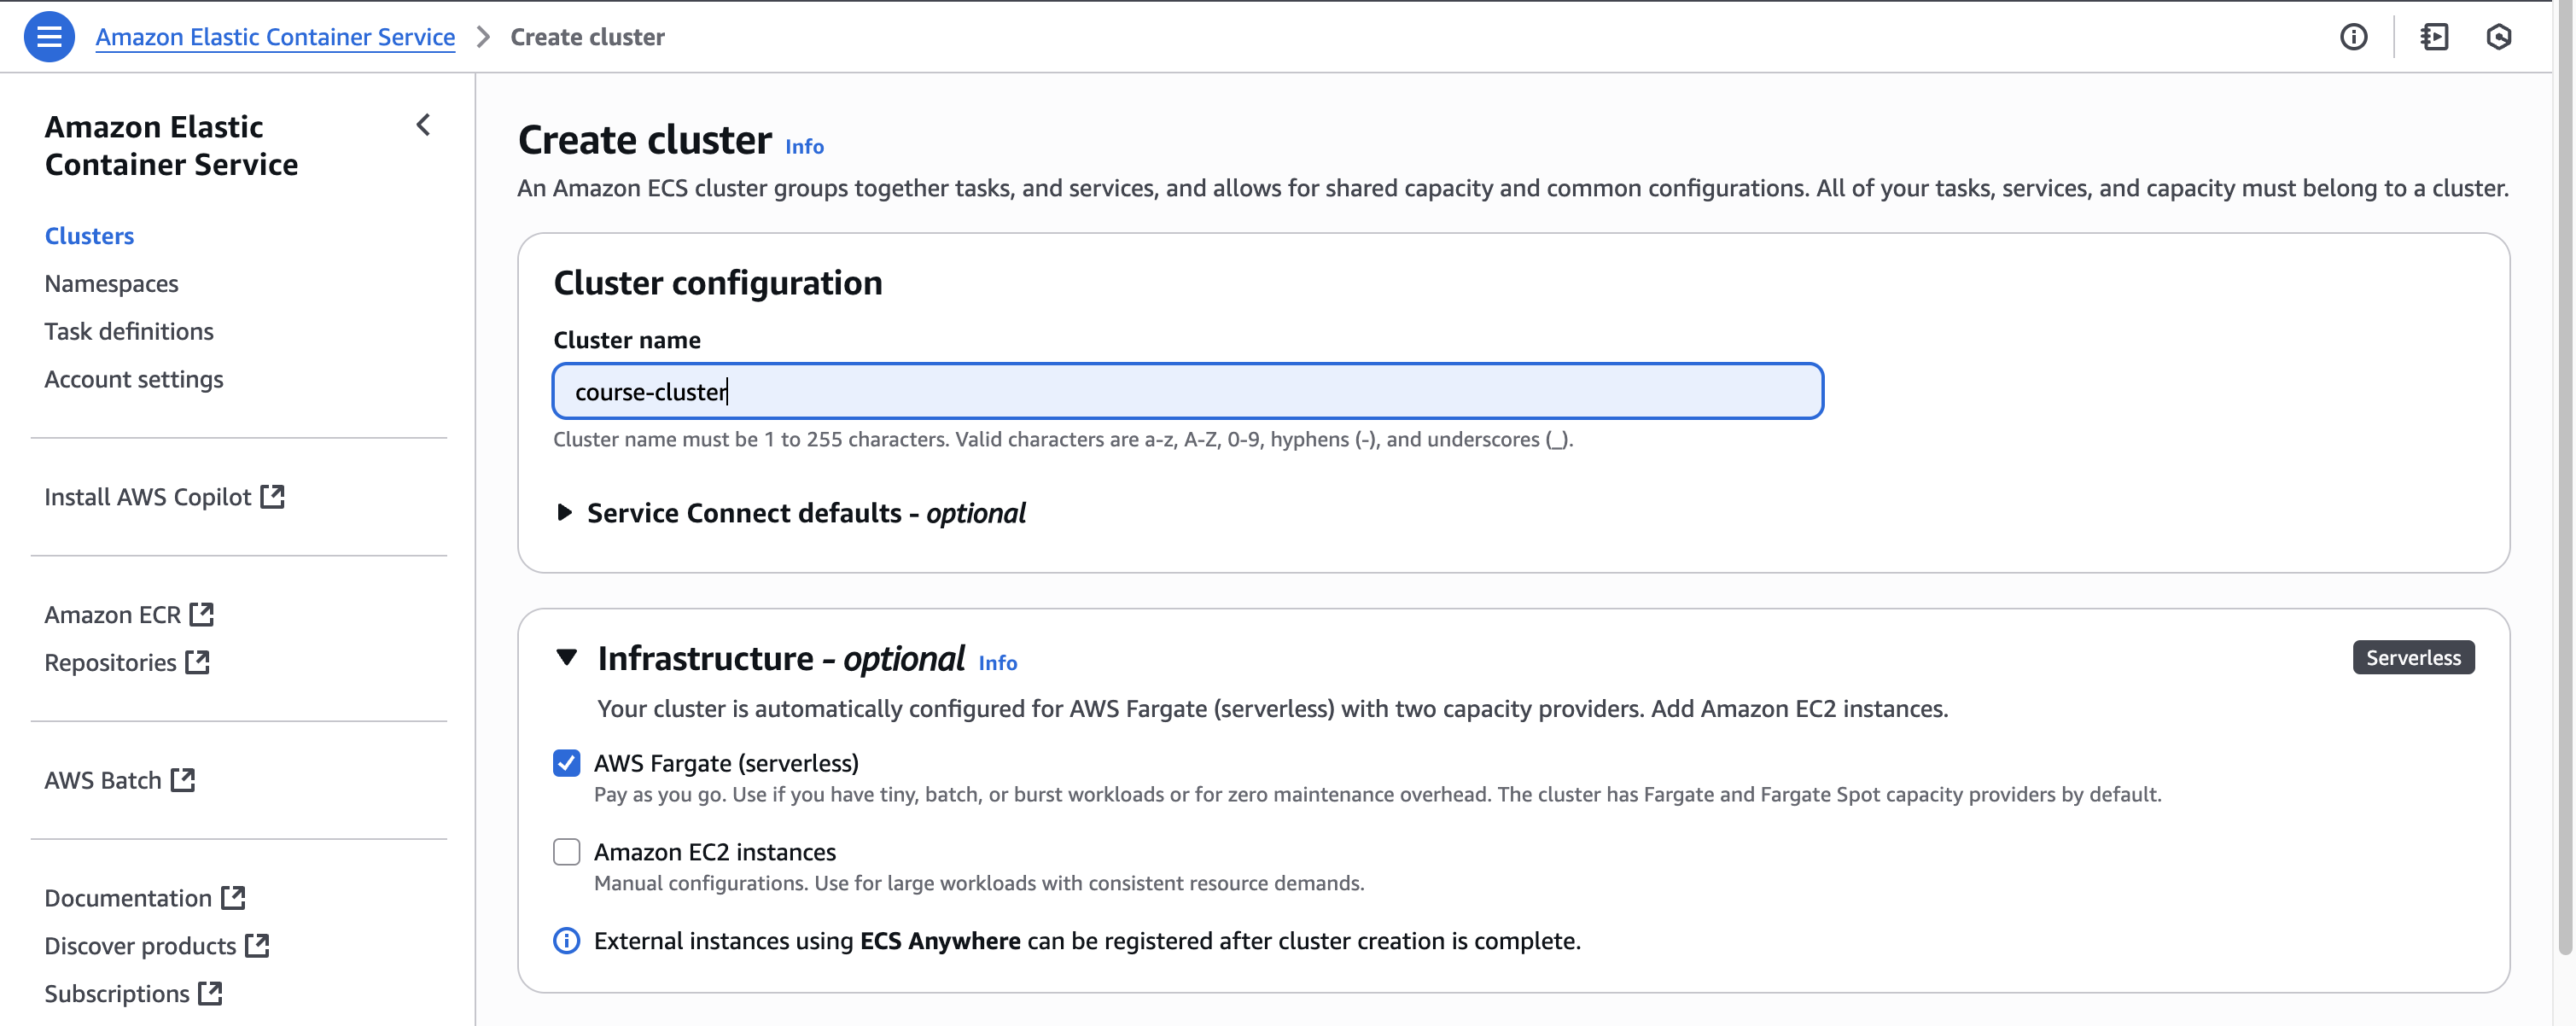
Task: Click external link icon beside Documentation
Action: pos(233,897)
